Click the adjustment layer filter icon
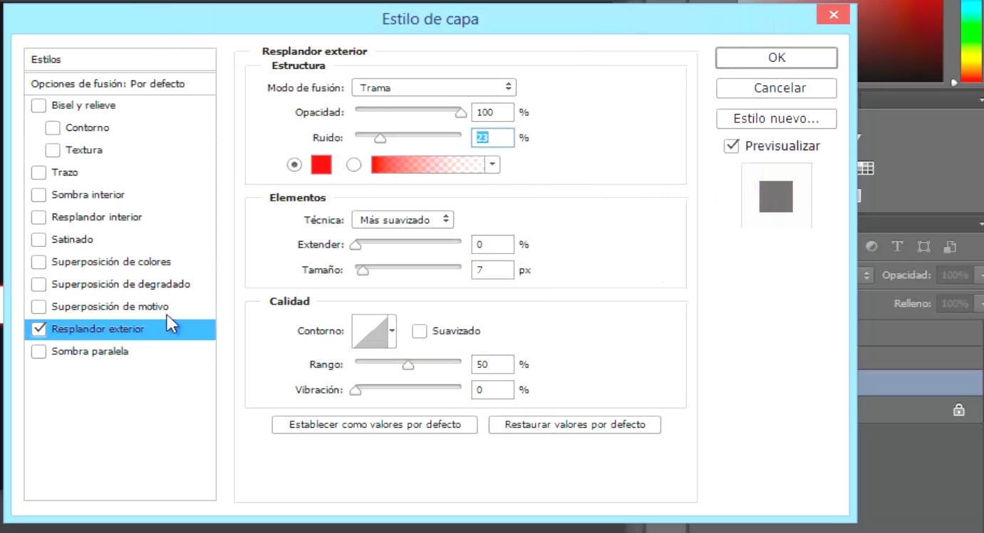Screen dimensions: 984x533 [x=871, y=246]
